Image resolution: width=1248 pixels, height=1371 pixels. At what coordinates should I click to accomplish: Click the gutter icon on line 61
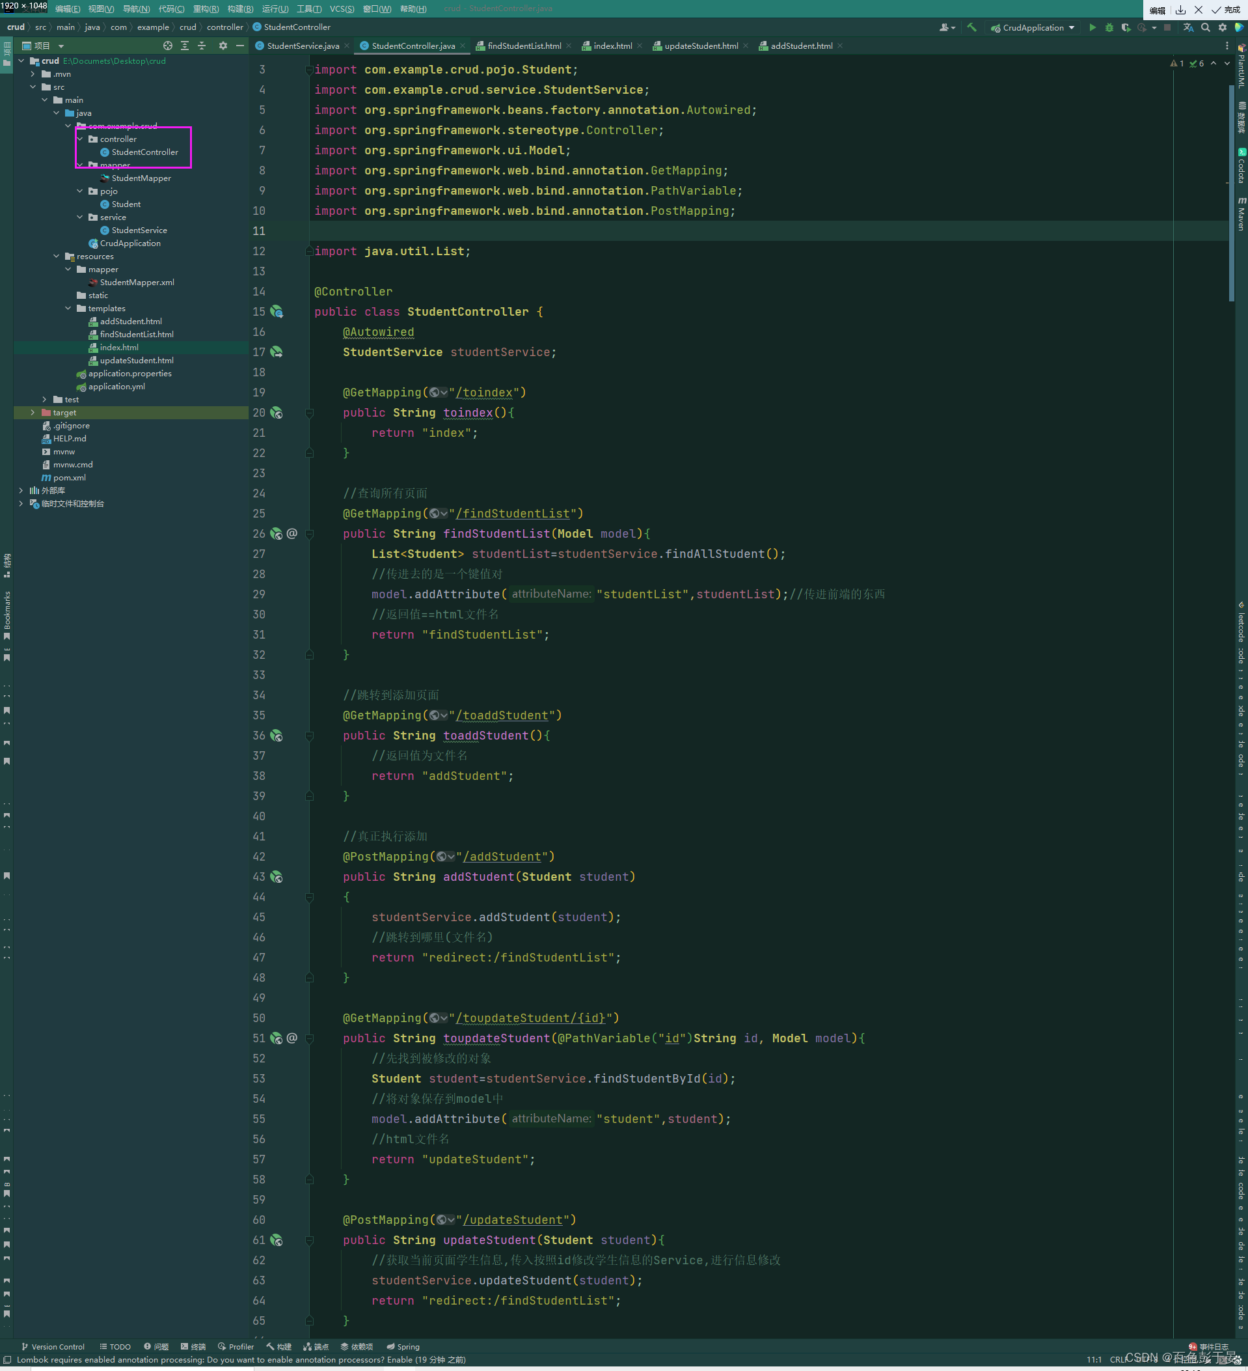[x=277, y=1239]
